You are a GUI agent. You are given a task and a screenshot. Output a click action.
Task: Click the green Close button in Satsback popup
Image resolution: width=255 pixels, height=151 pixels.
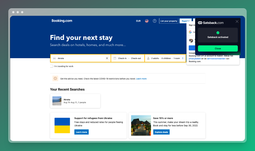tap(218, 48)
